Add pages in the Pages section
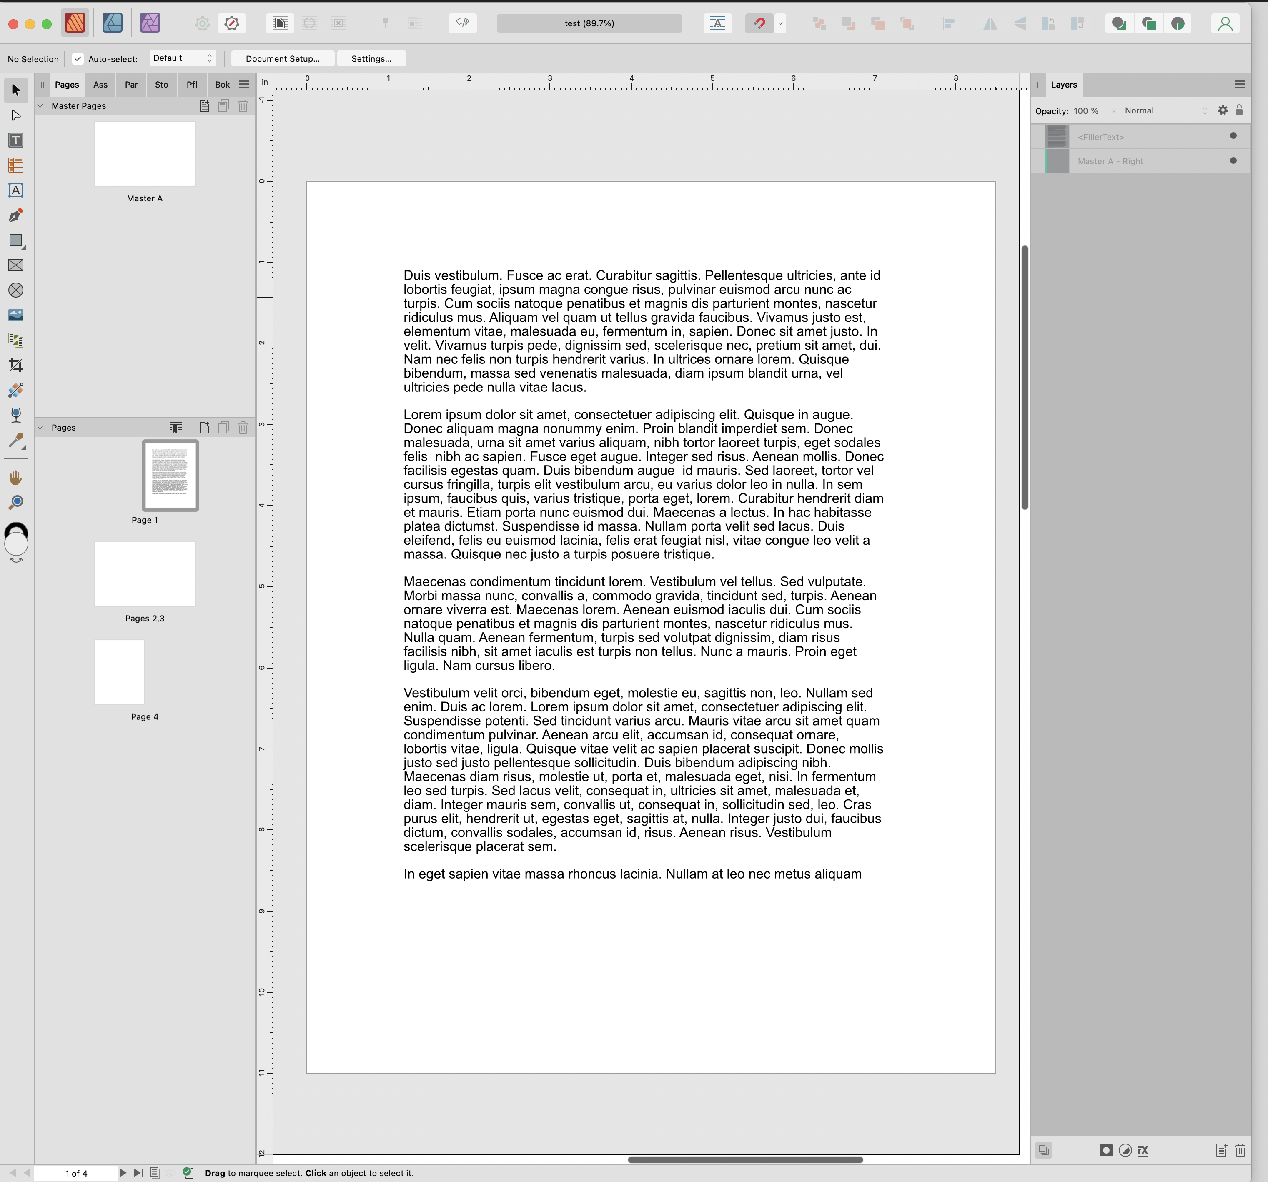Image resolution: width=1268 pixels, height=1182 pixels. click(x=204, y=427)
